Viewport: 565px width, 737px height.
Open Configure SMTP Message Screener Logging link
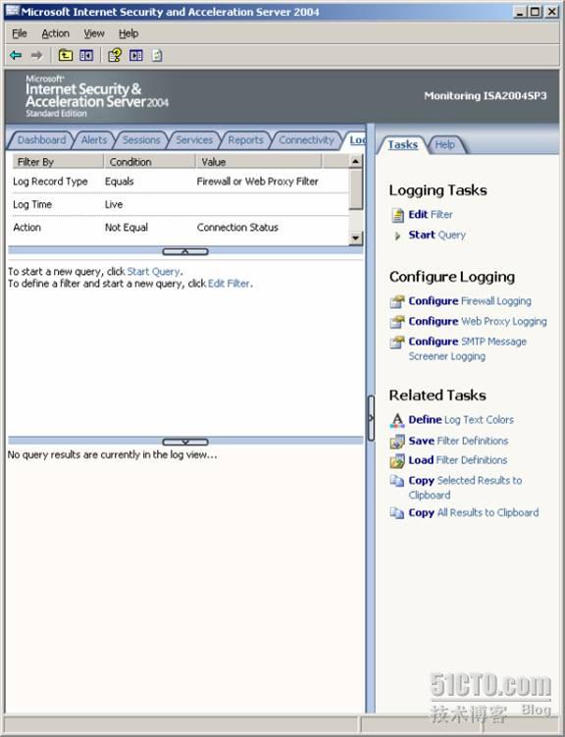(x=467, y=348)
